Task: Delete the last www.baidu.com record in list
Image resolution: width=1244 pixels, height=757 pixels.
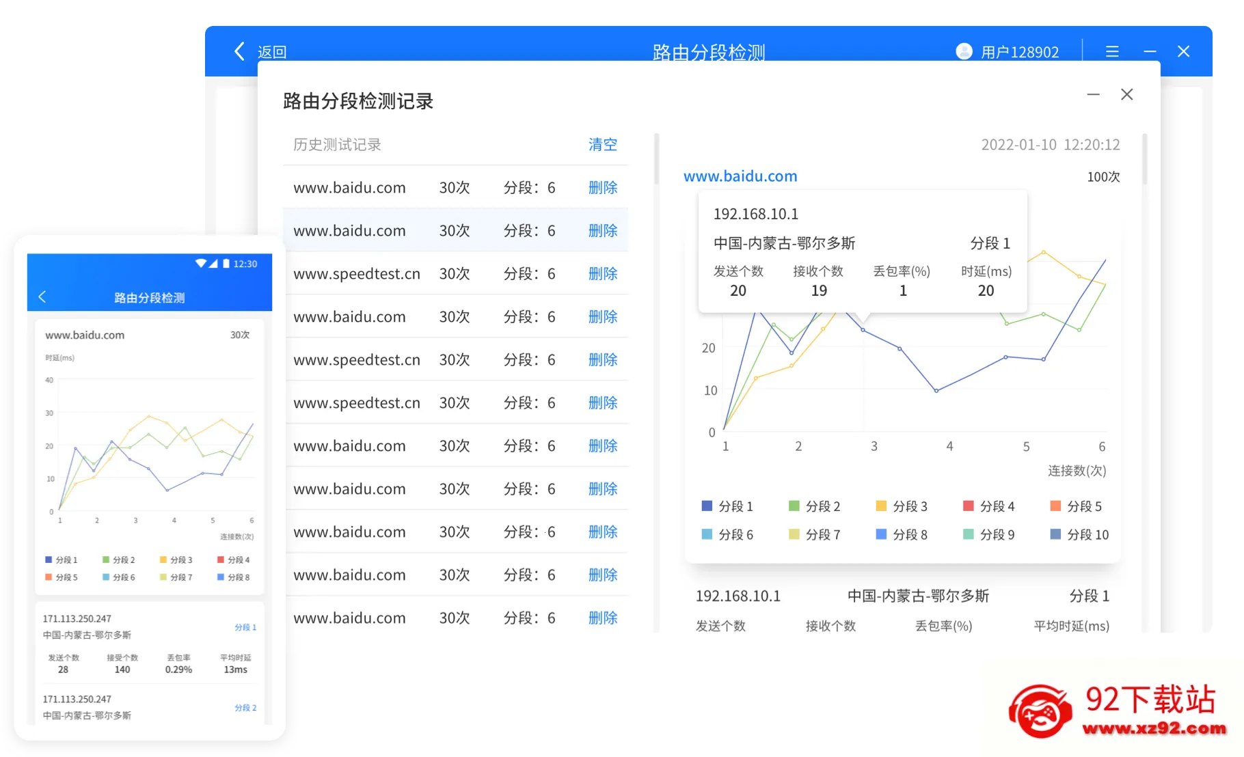Action: pyautogui.click(x=603, y=618)
